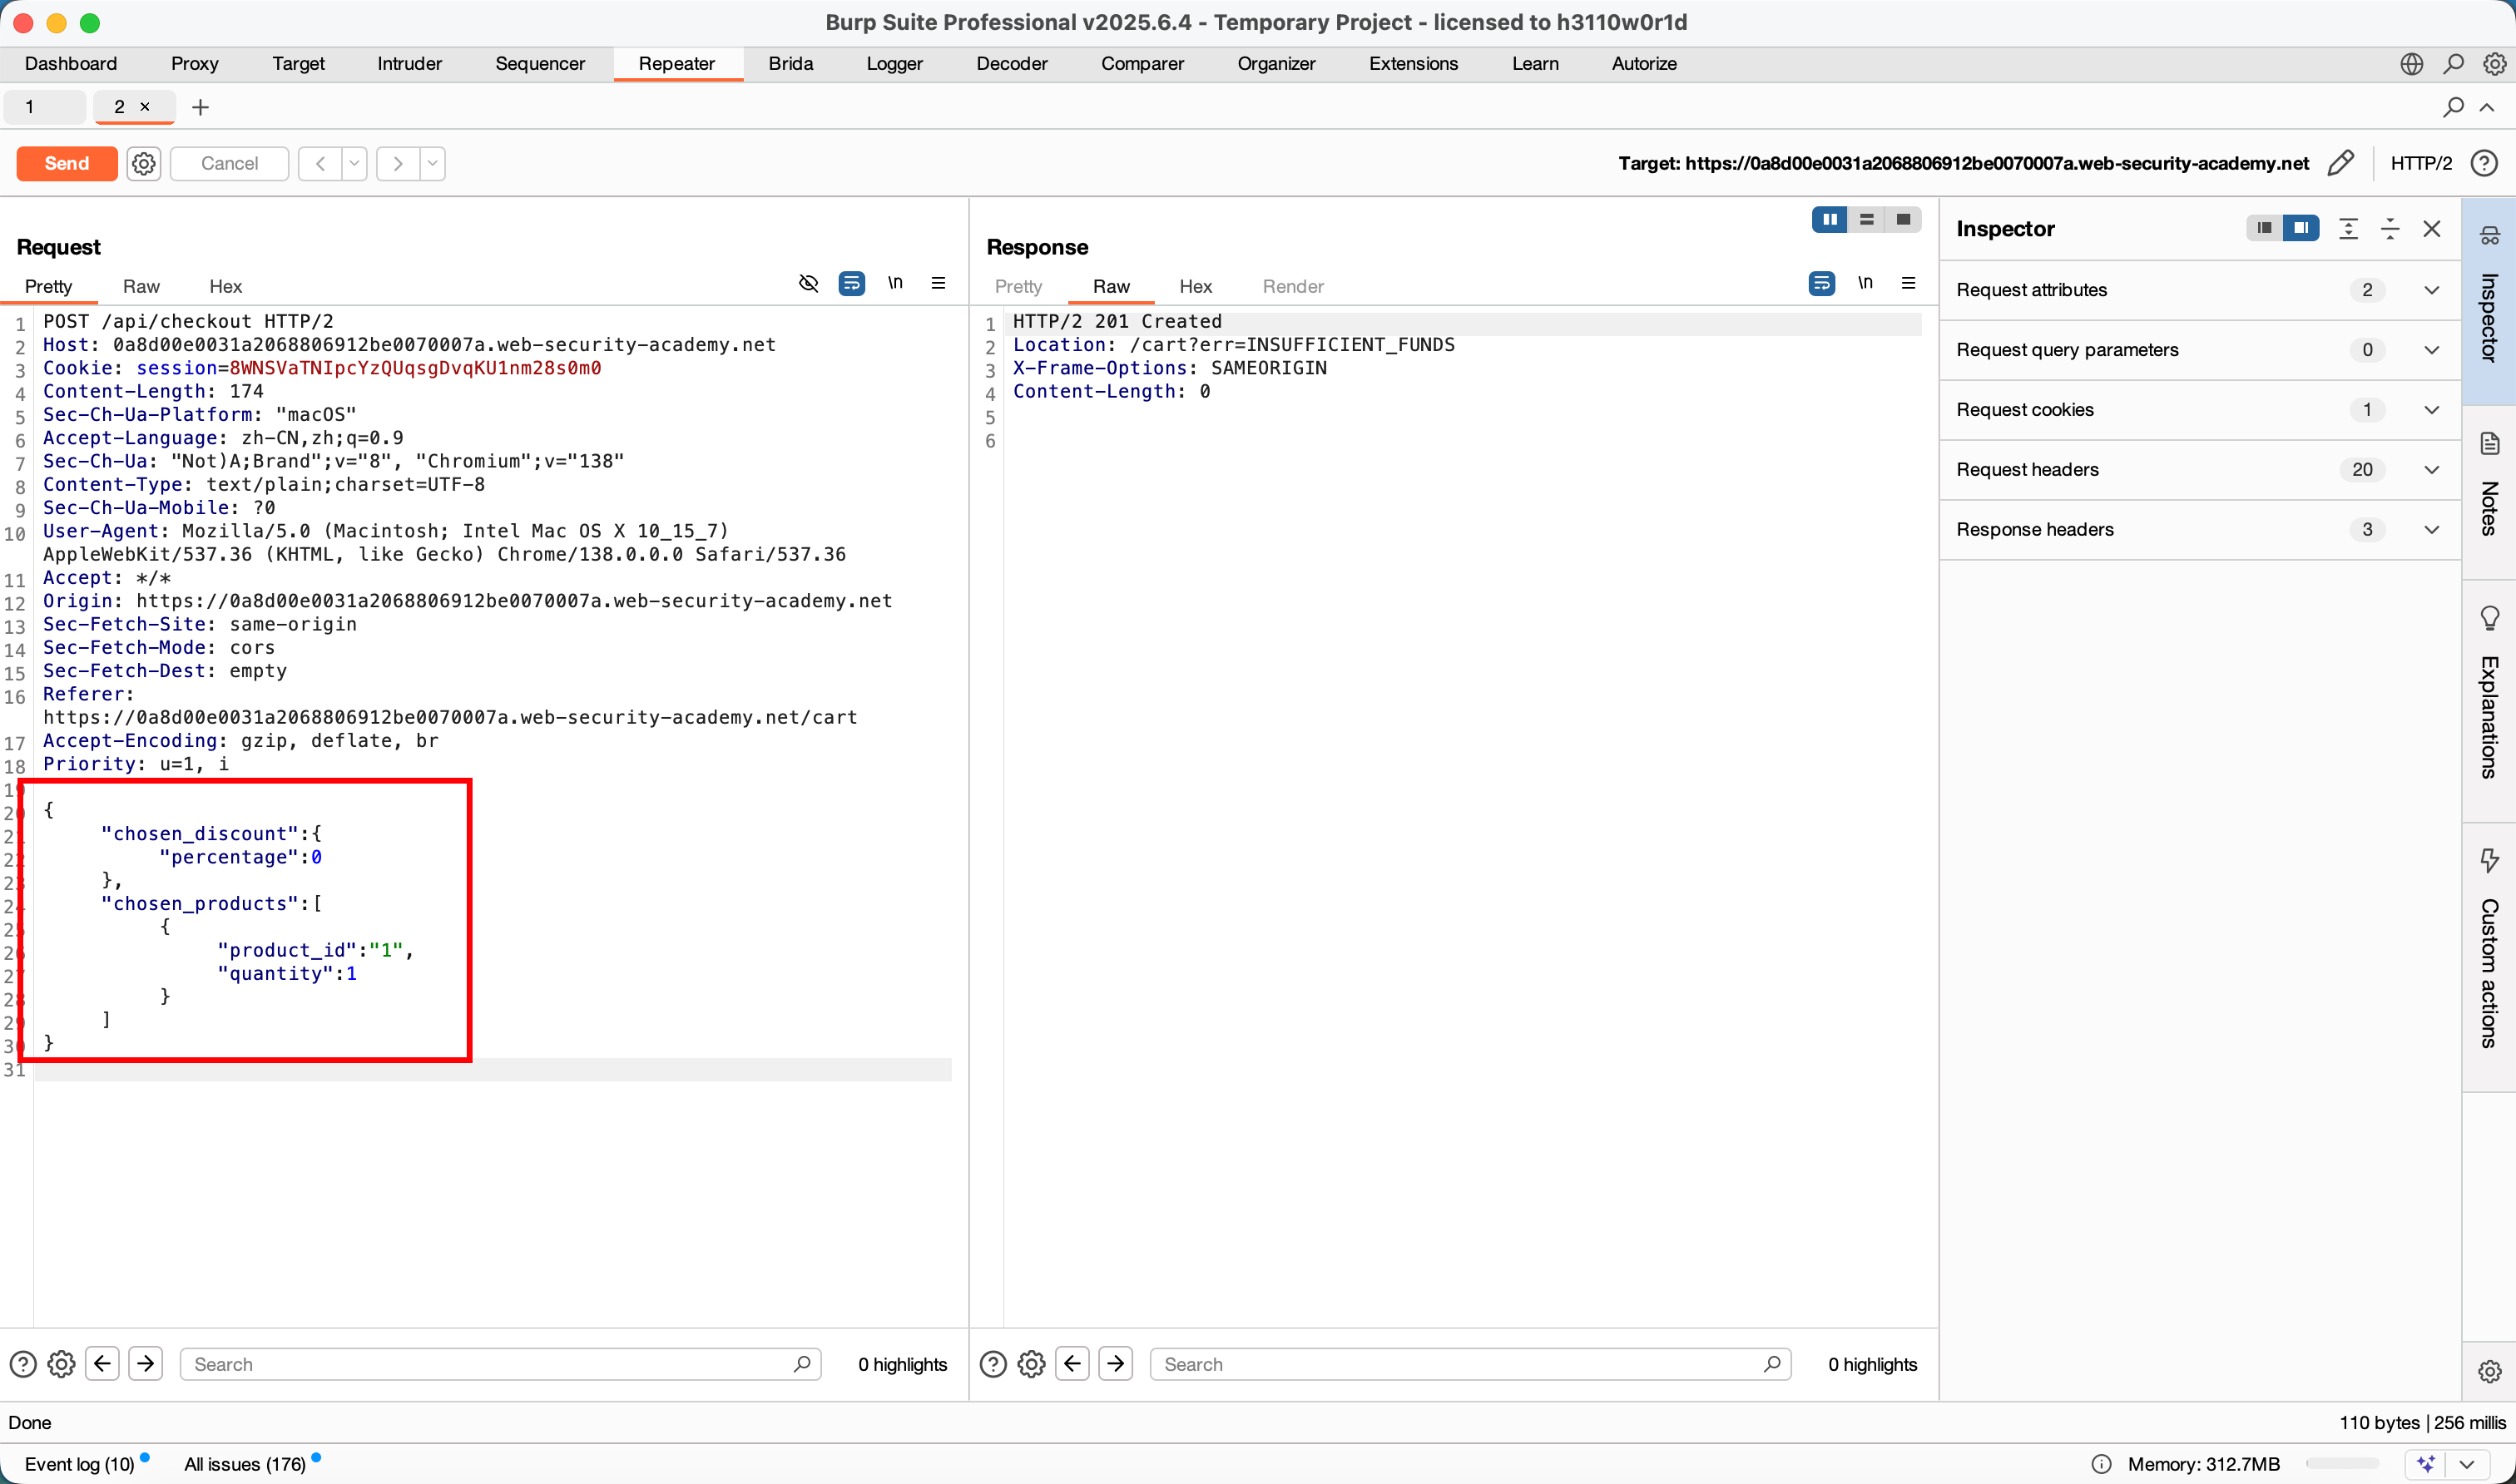Screen dimensions: 2516x1484
Task: Close the Inspector panel
Action: coord(2432,229)
